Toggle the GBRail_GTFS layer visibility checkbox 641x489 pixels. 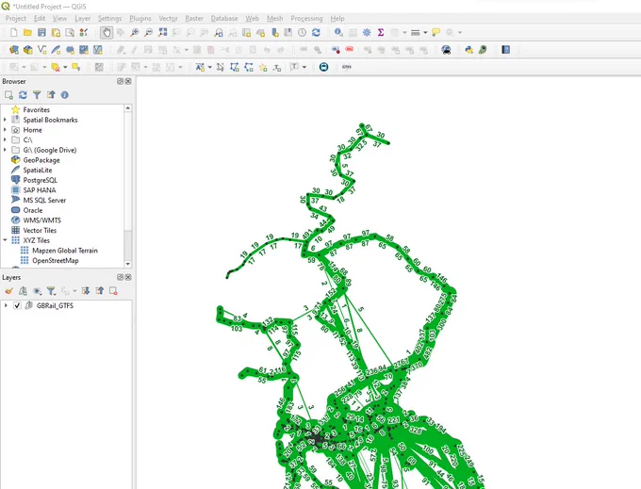point(17,305)
